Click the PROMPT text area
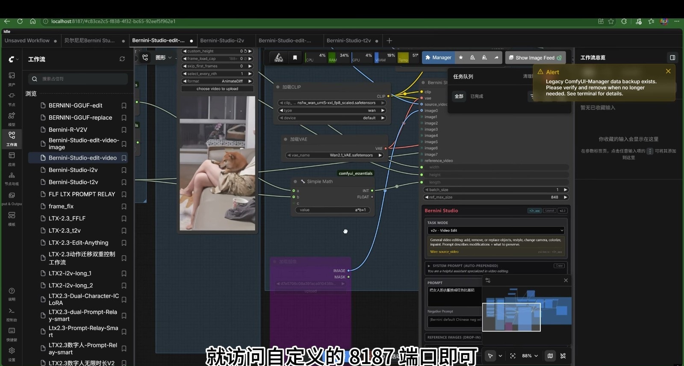The image size is (684, 366). (x=454, y=296)
